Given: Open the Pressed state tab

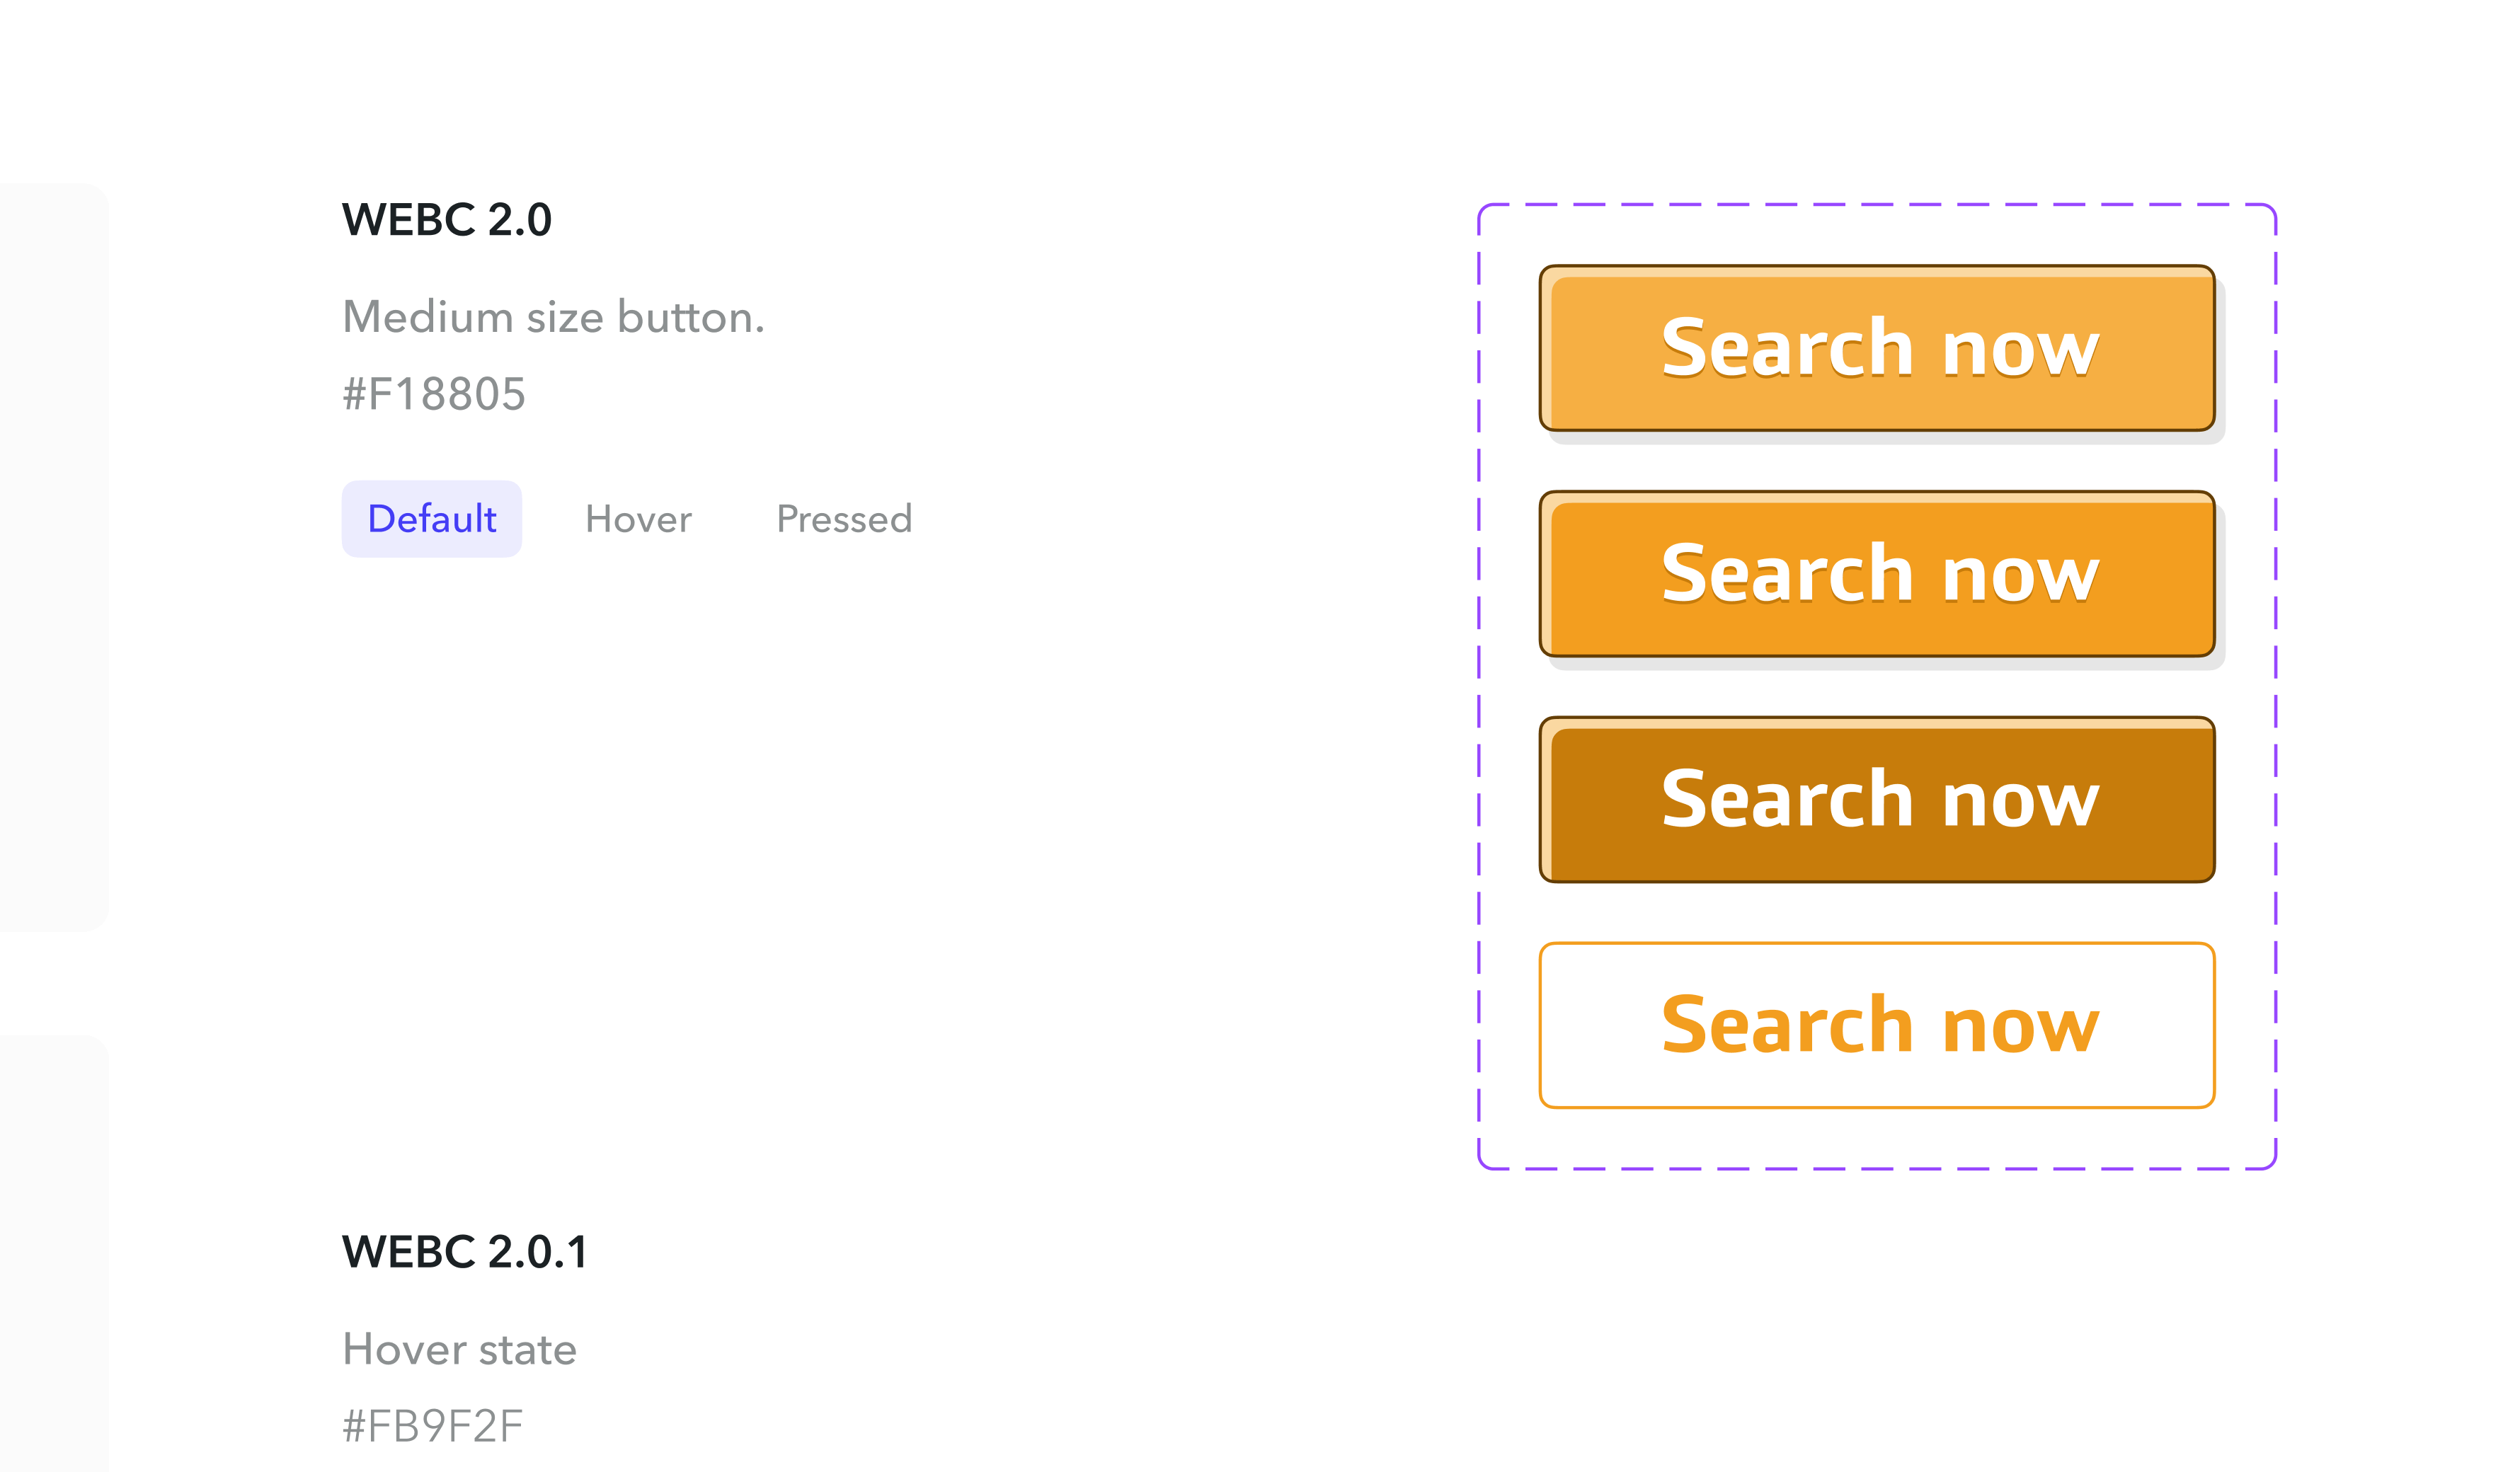Looking at the screenshot, I should [844, 519].
